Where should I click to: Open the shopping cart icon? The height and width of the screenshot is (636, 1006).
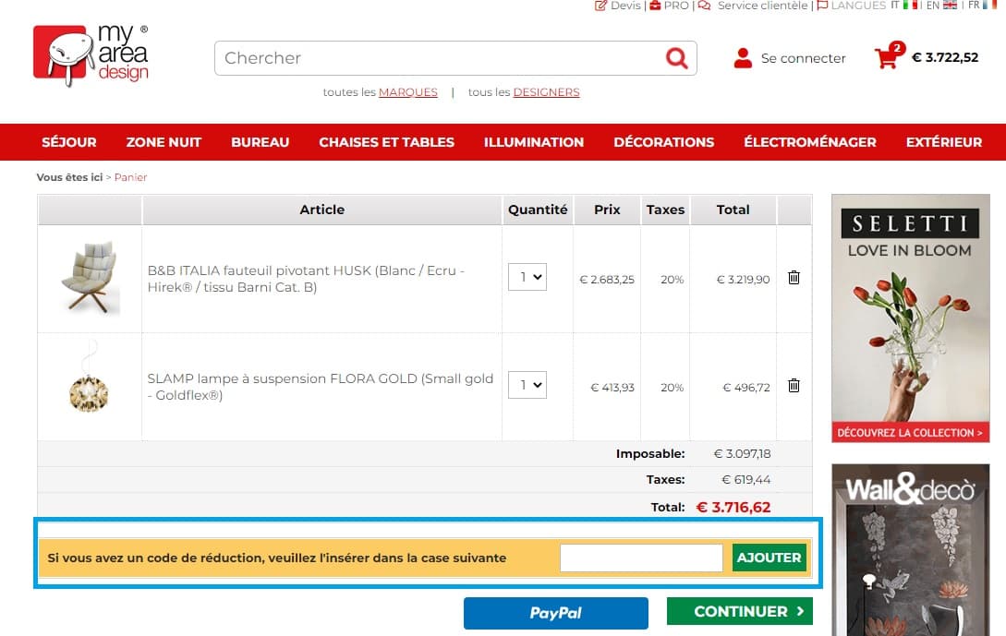[x=888, y=57]
